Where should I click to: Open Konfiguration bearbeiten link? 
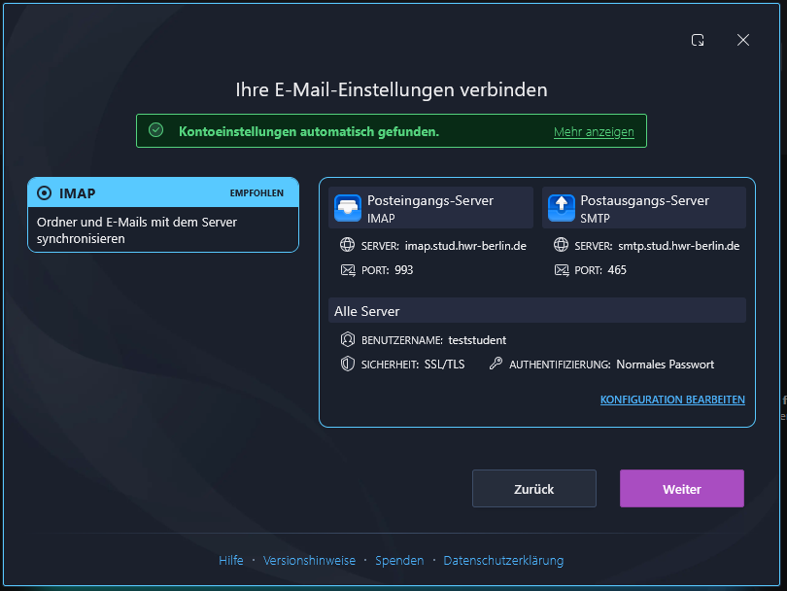(672, 400)
